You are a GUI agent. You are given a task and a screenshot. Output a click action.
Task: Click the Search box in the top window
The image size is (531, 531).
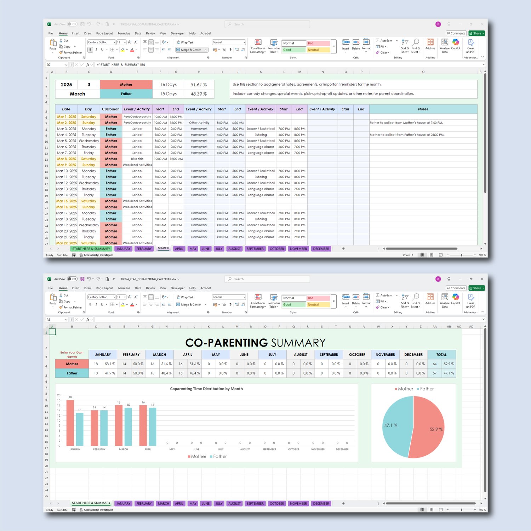pyautogui.click(x=267, y=24)
